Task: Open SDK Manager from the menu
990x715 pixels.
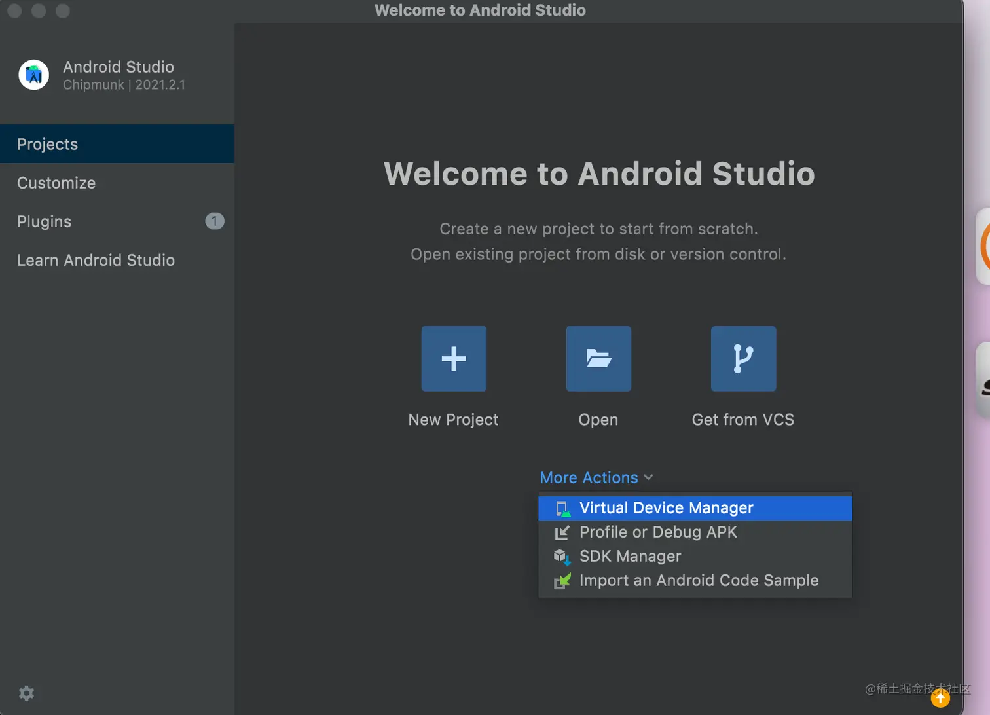Action: tap(695, 557)
